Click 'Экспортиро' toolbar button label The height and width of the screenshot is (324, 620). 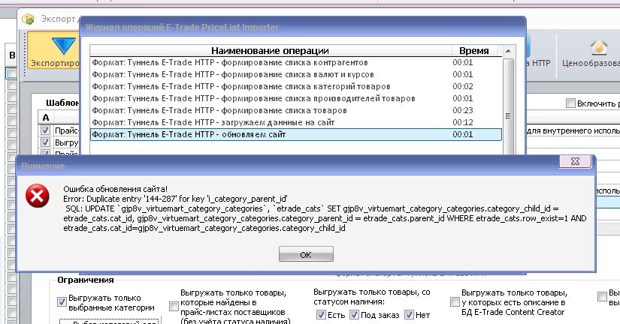click(55, 64)
